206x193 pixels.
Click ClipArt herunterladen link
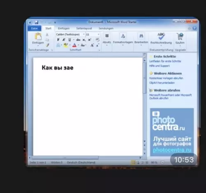[162, 83]
